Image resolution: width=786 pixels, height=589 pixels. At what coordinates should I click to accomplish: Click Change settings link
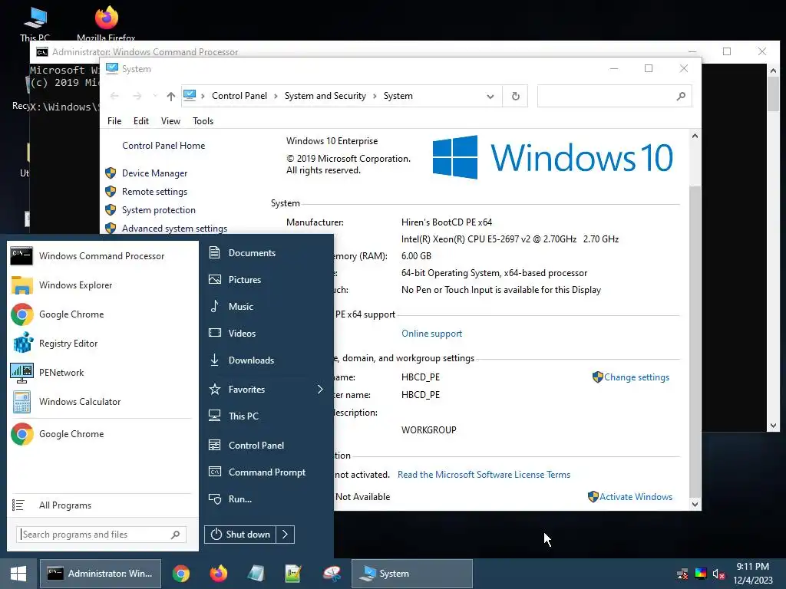click(636, 377)
